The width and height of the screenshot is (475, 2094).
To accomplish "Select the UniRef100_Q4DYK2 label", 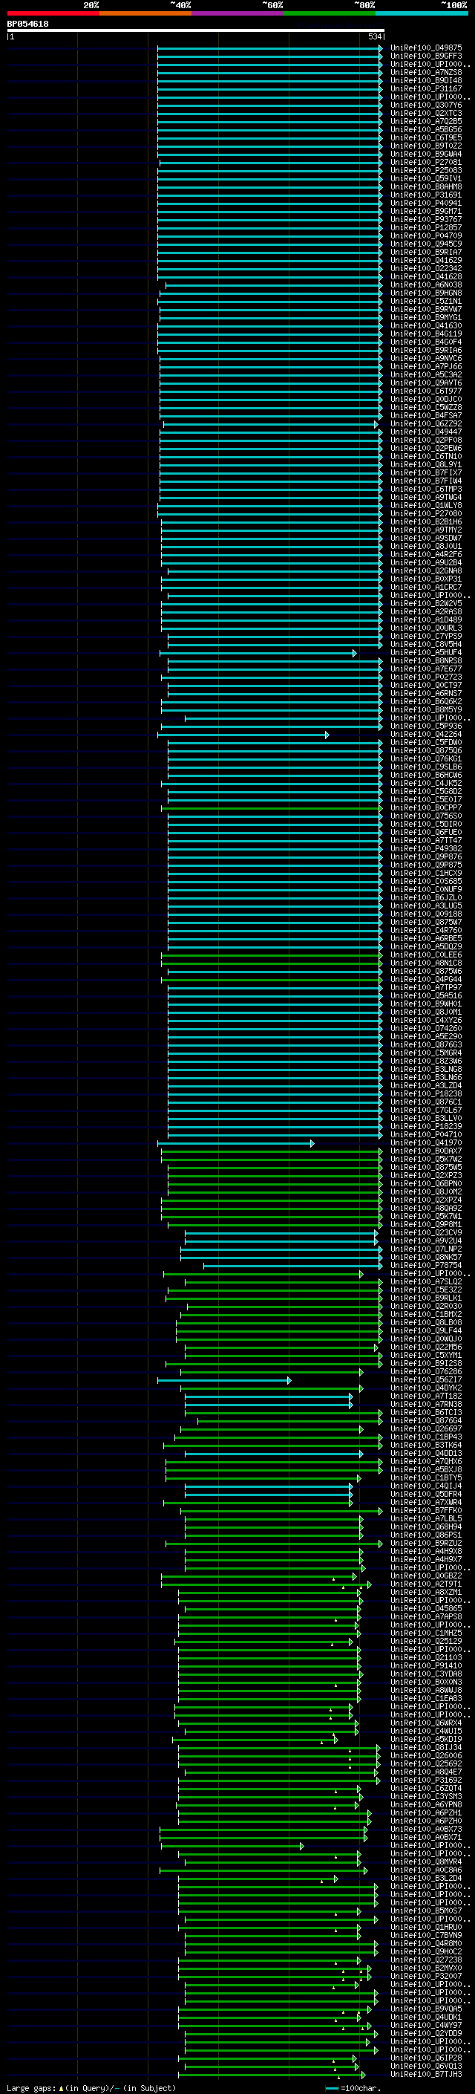I will click(426, 1388).
